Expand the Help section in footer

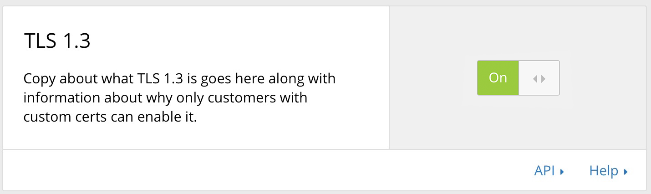(609, 171)
